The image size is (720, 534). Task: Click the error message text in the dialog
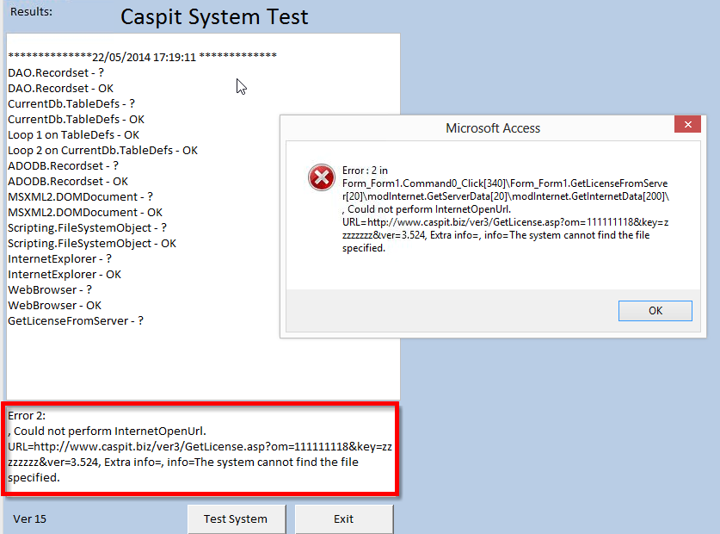click(x=505, y=209)
